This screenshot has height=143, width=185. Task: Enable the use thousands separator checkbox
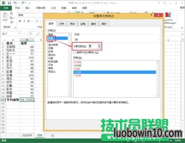pyautogui.click(x=74, y=52)
